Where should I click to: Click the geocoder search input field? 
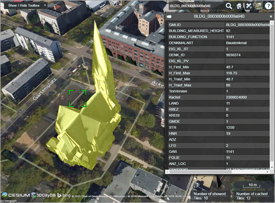pos(196,6)
